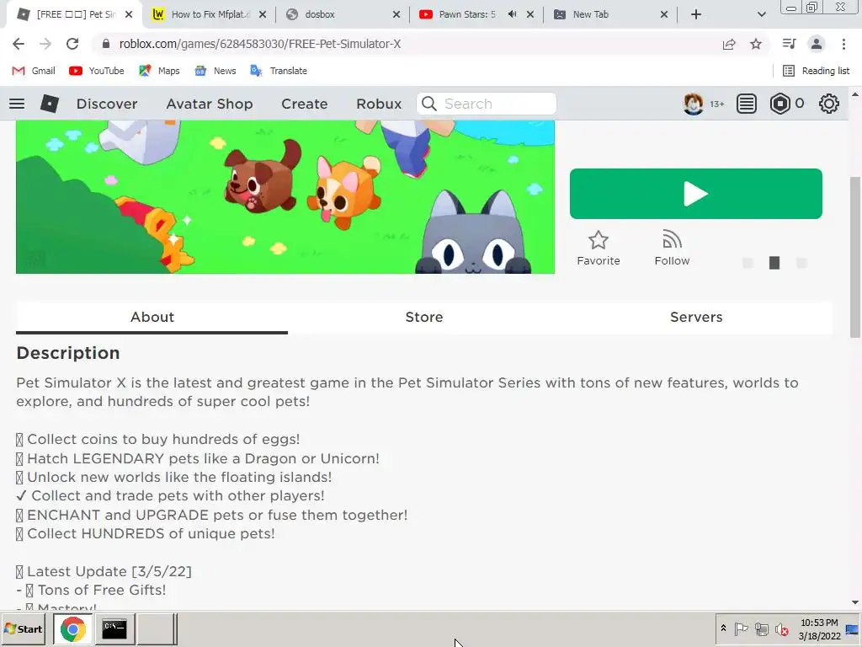Click the network tray icon

pyautogui.click(x=761, y=628)
